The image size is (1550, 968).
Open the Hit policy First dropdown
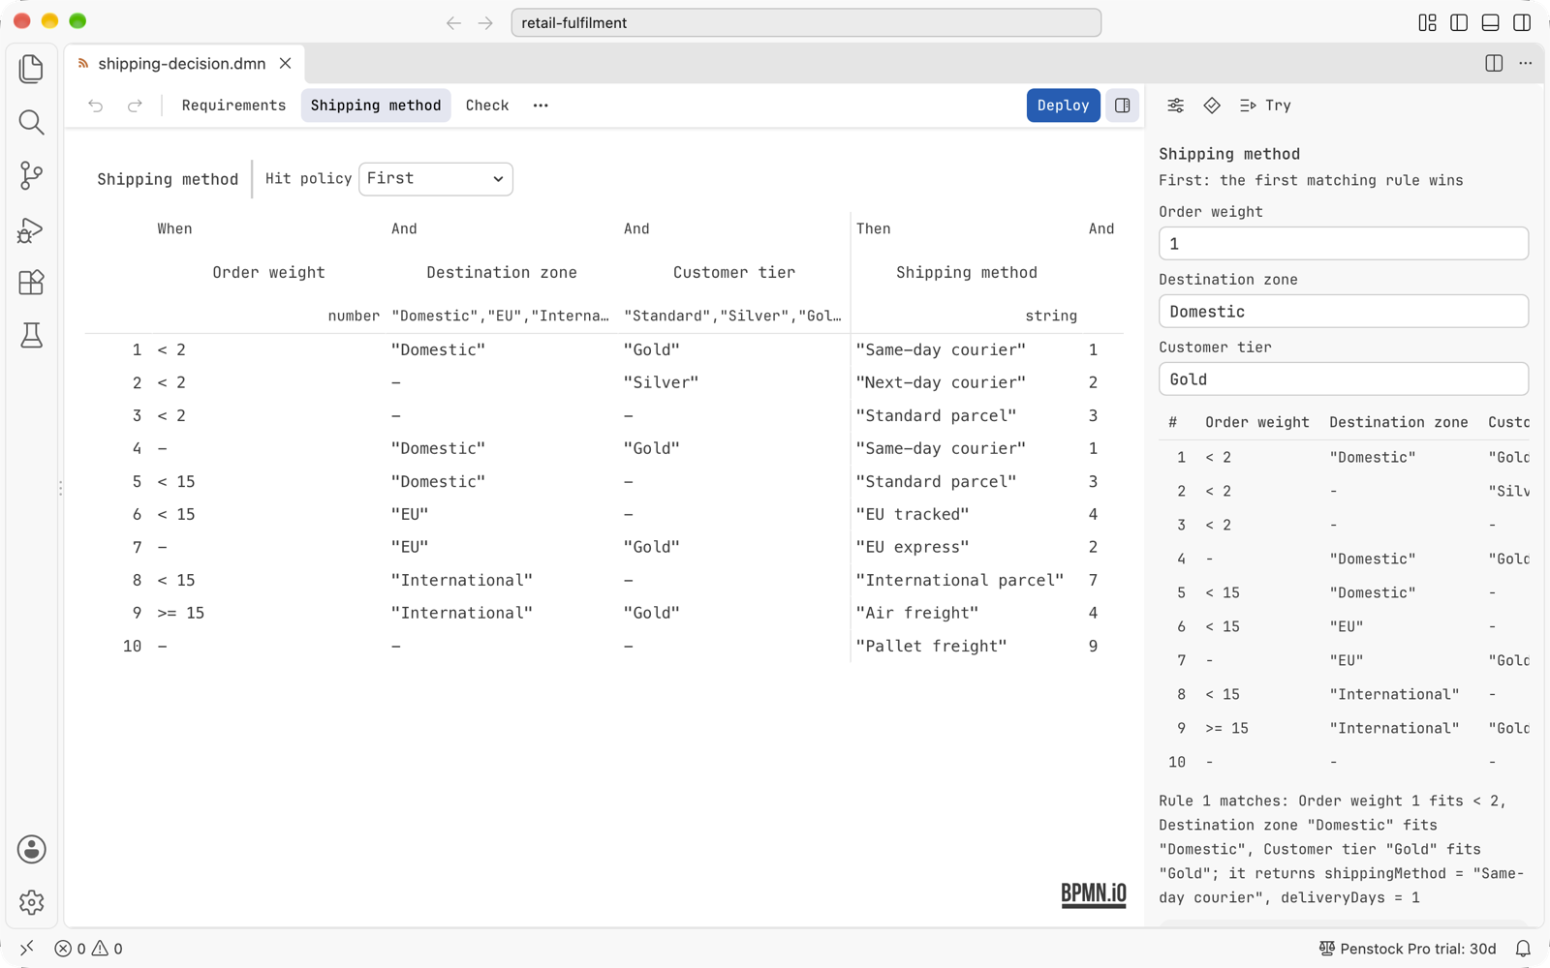click(x=436, y=179)
